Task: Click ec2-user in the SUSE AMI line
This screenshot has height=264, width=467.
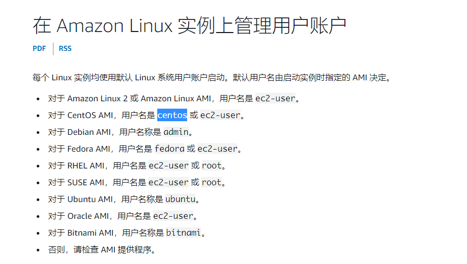Action: point(168,182)
